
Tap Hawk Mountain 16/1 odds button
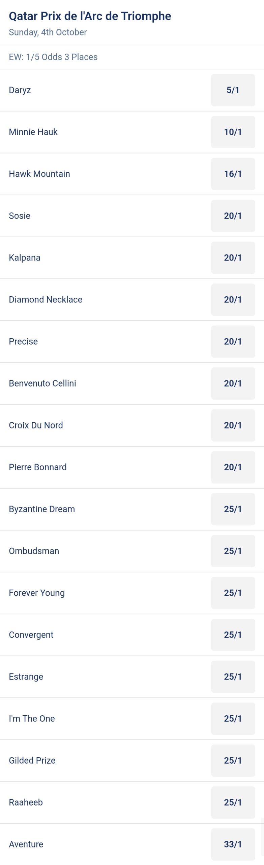233,174
